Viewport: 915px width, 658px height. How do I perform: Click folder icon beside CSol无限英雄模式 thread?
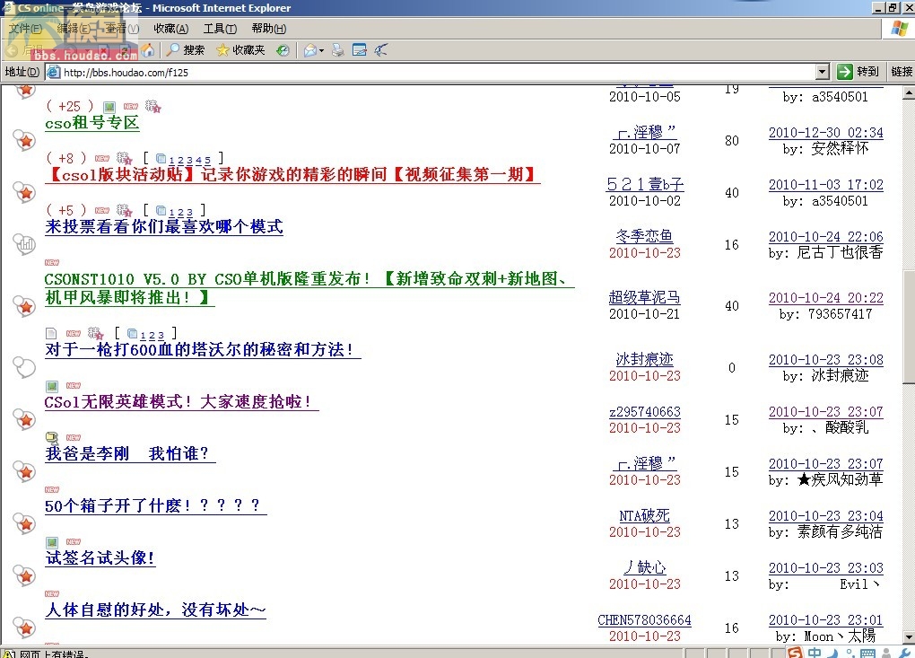tap(24, 419)
